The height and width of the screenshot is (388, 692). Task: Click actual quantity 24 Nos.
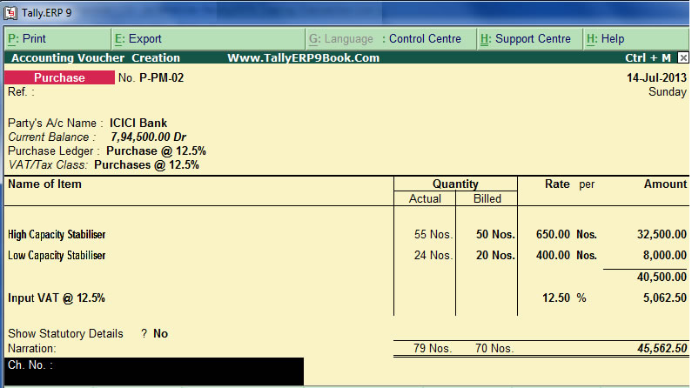click(x=433, y=255)
